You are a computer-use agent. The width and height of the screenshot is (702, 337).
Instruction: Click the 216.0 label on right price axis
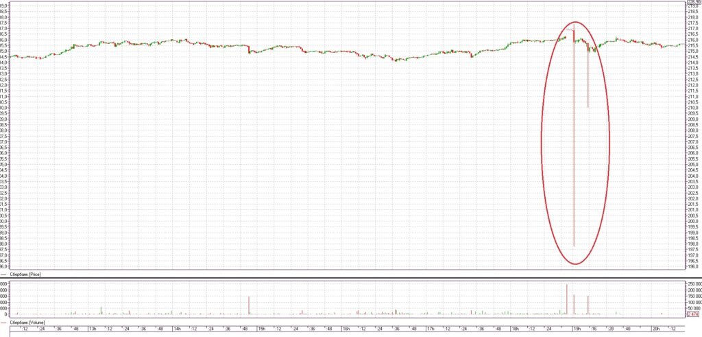click(x=694, y=40)
